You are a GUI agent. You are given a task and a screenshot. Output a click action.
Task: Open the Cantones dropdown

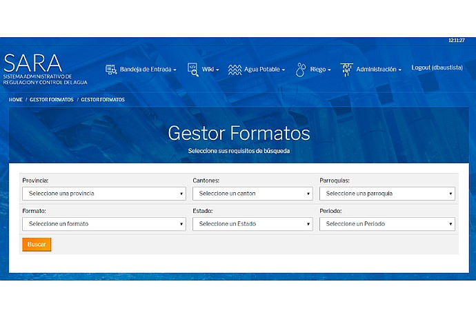pyautogui.click(x=252, y=194)
